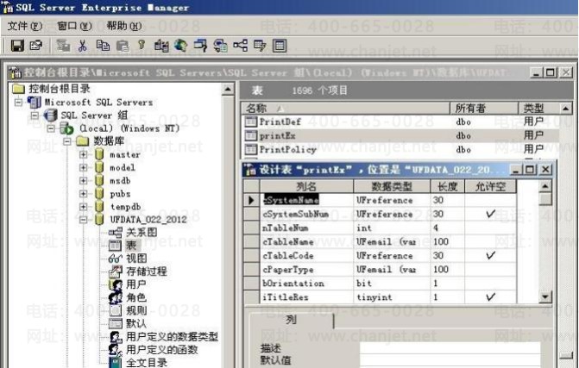
Task: Select 用户定义的函数 node
Action: pyautogui.click(x=161, y=350)
